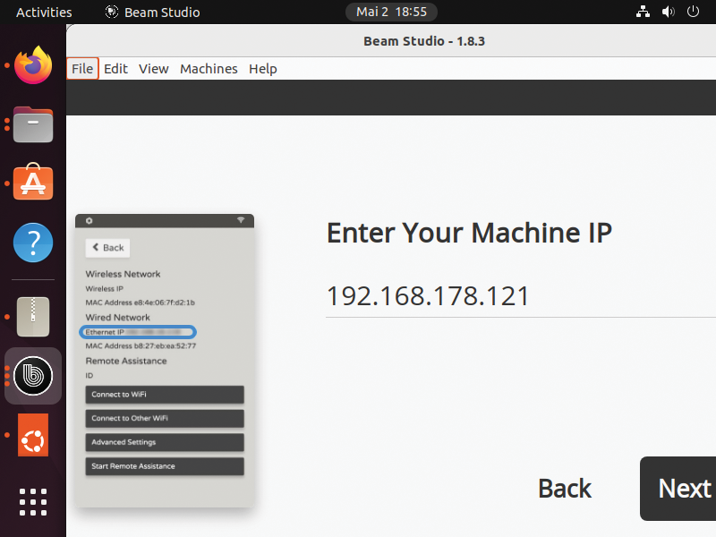Open the Help menu
The image size is (716, 537).
(263, 69)
